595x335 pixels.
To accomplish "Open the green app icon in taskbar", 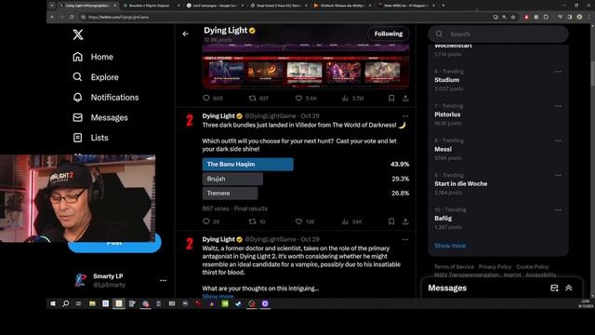I will [x=225, y=303].
